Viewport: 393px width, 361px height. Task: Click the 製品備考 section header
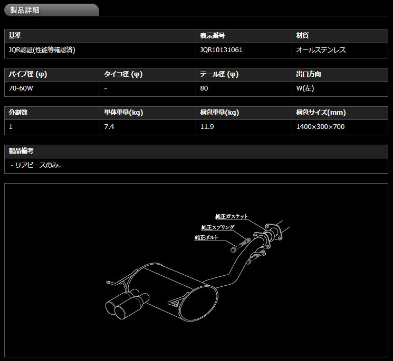(x=21, y=151)
